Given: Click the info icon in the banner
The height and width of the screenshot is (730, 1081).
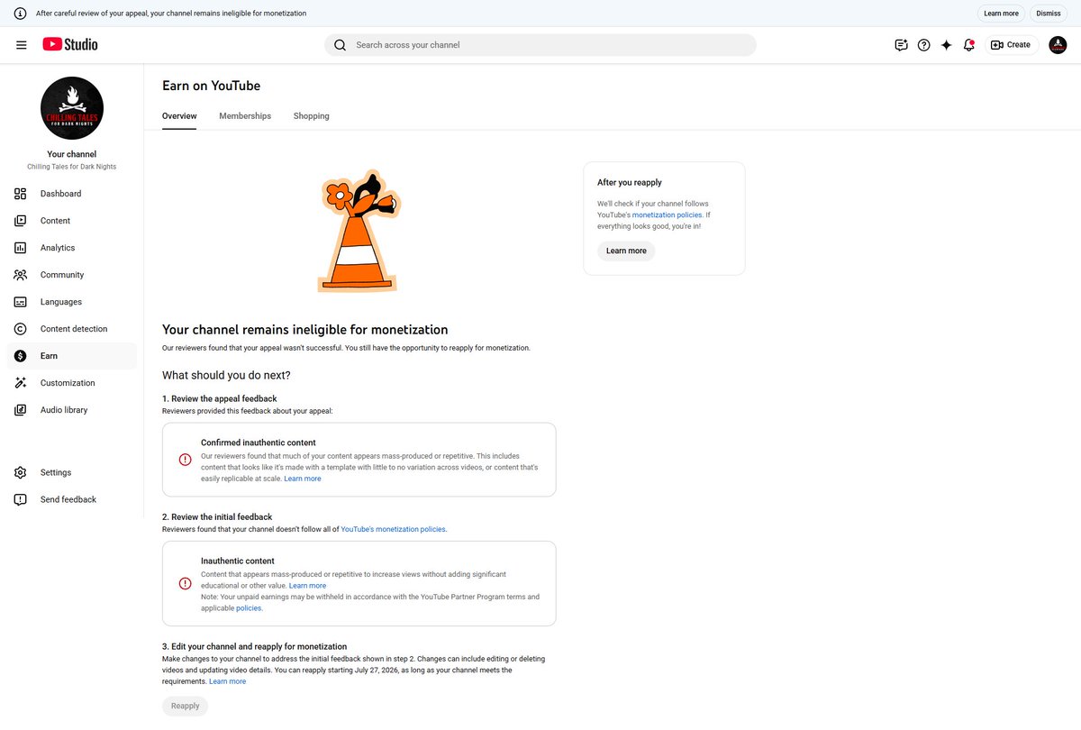Looking at the screenshot, I should click(x=21, y=14).
